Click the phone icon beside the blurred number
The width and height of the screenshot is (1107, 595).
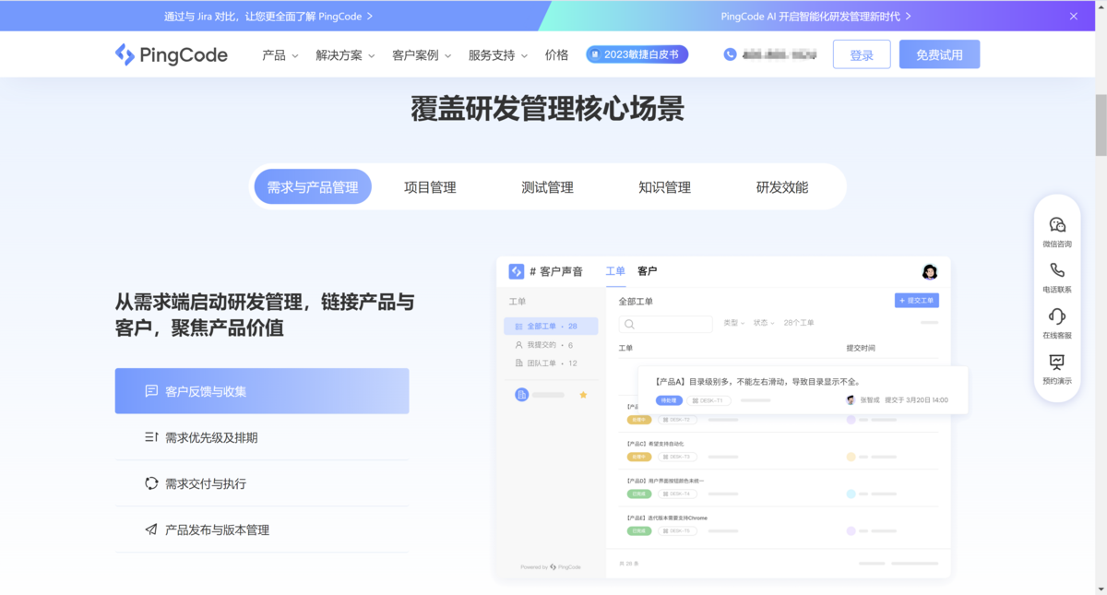(x=731, y=54)
